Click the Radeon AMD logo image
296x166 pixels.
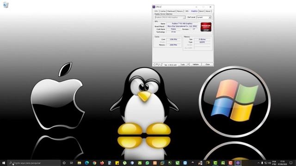206,27
